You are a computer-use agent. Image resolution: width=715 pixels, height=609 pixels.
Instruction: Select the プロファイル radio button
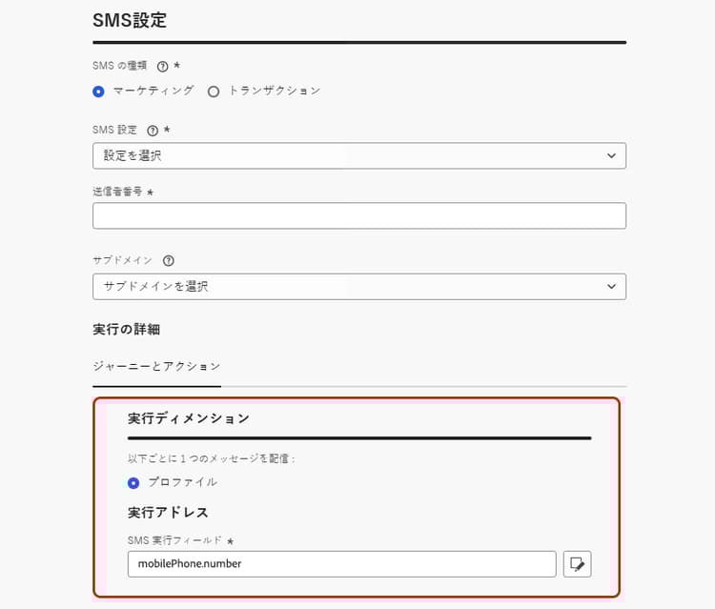click(133, 483)
